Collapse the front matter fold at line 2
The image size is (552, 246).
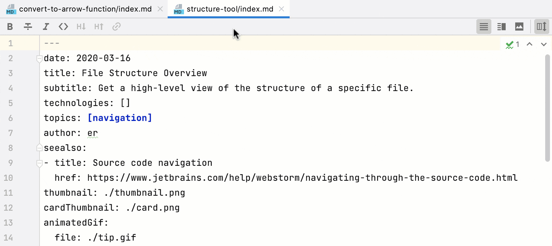coord(39,58)
